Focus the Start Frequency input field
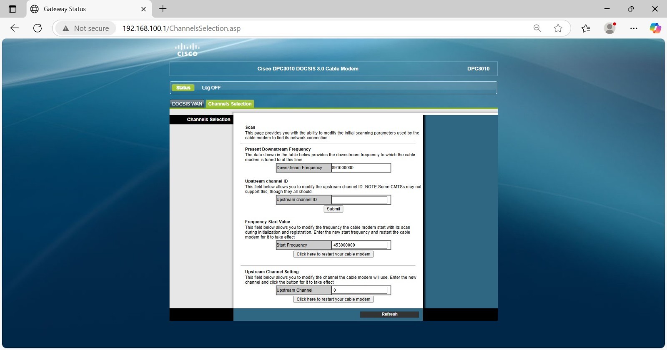The image size is (667, 350). tap(359, 245)
